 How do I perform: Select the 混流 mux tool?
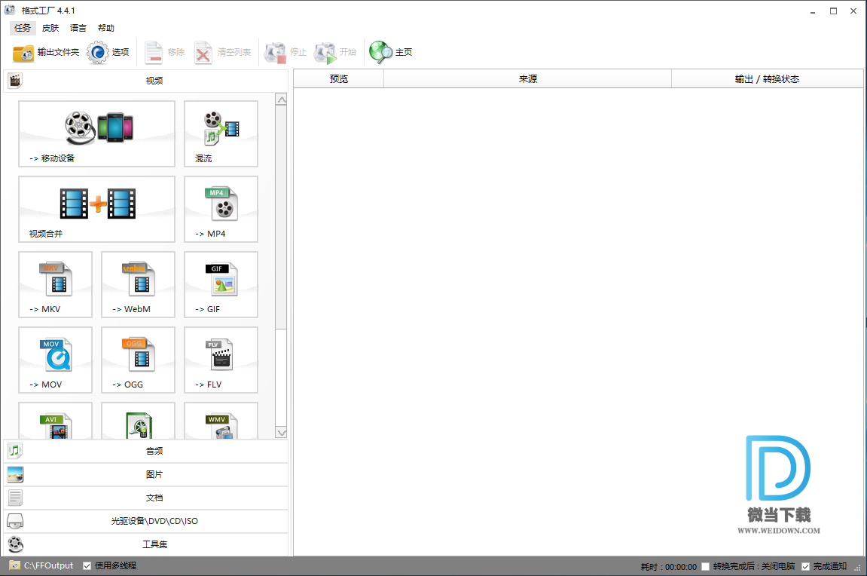[221, 133]
